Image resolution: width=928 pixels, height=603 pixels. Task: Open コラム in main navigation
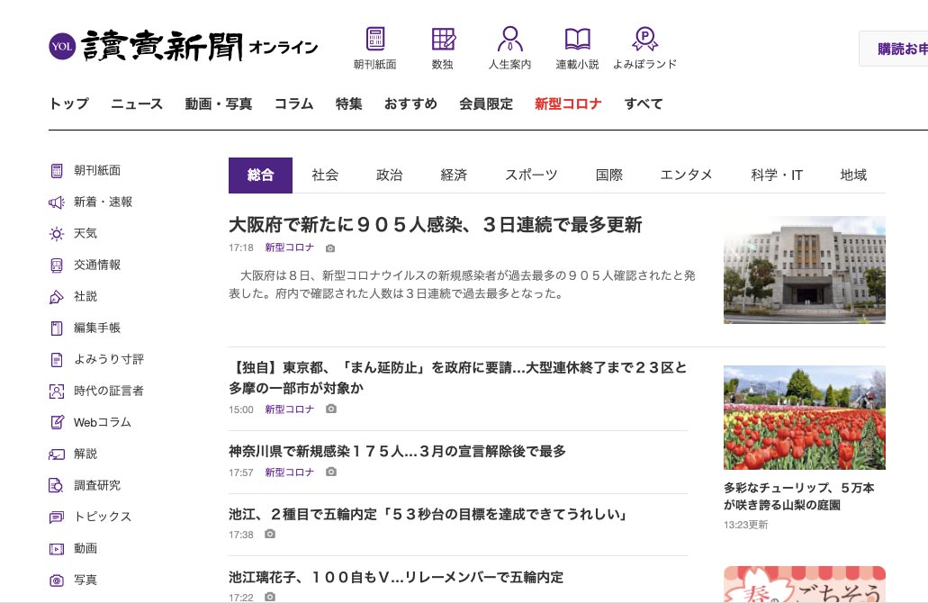tap(293, 103)
